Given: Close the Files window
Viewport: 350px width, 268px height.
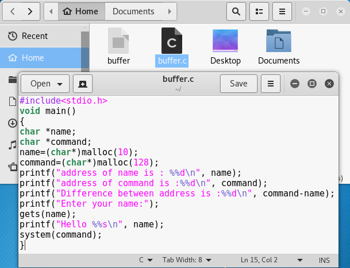Looking at the screenshot, I should tap(341, 11).
